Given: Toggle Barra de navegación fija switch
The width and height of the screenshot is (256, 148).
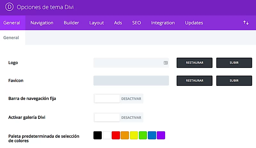Looking at the screenshot, I should tap(118, 98).
